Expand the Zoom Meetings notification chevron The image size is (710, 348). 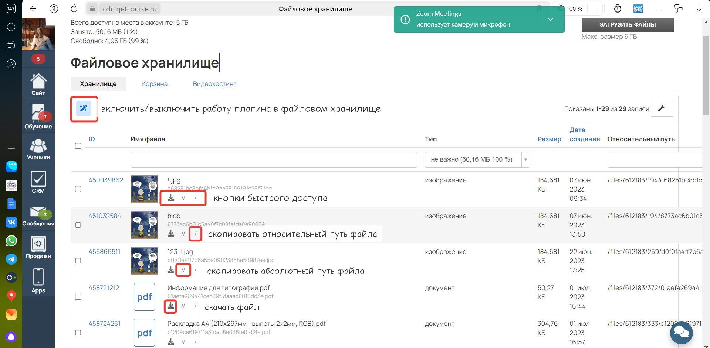tap(550, 20)
